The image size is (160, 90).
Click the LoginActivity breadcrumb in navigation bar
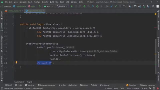19,6
